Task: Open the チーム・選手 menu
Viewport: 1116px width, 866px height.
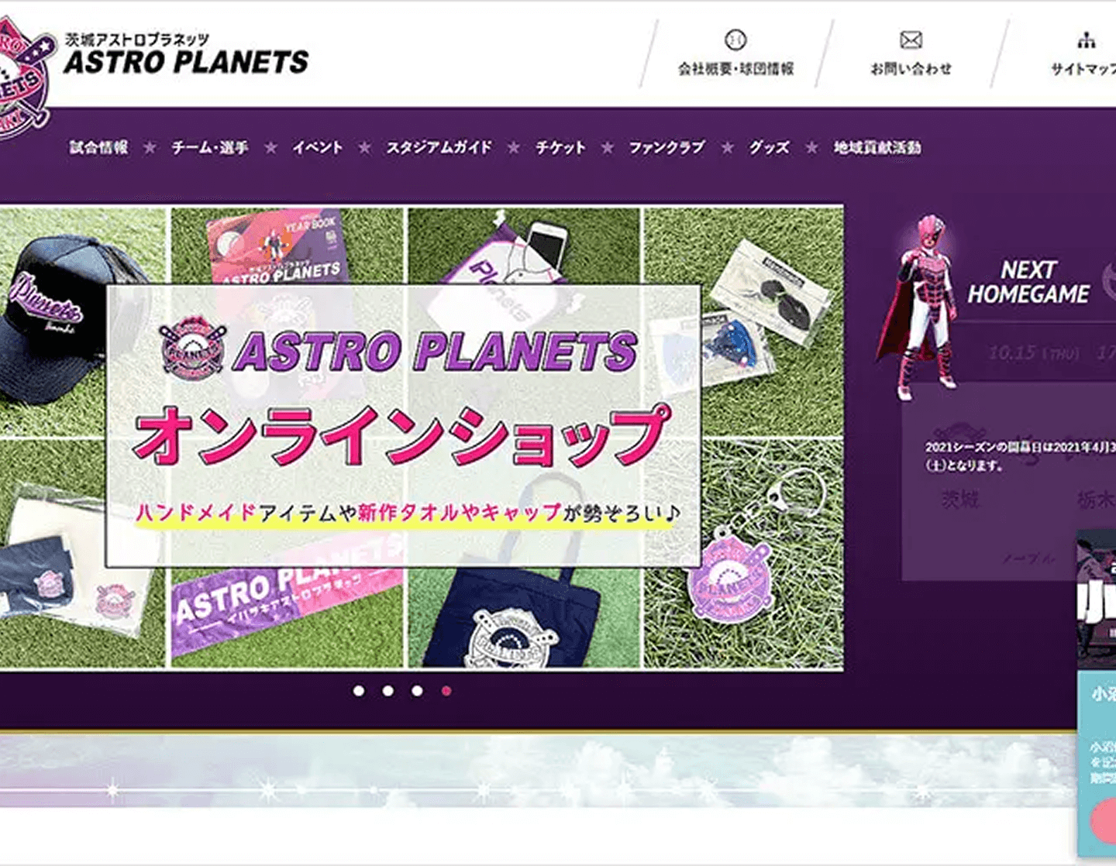Action: pyautogui.click(x=210, y=147)
